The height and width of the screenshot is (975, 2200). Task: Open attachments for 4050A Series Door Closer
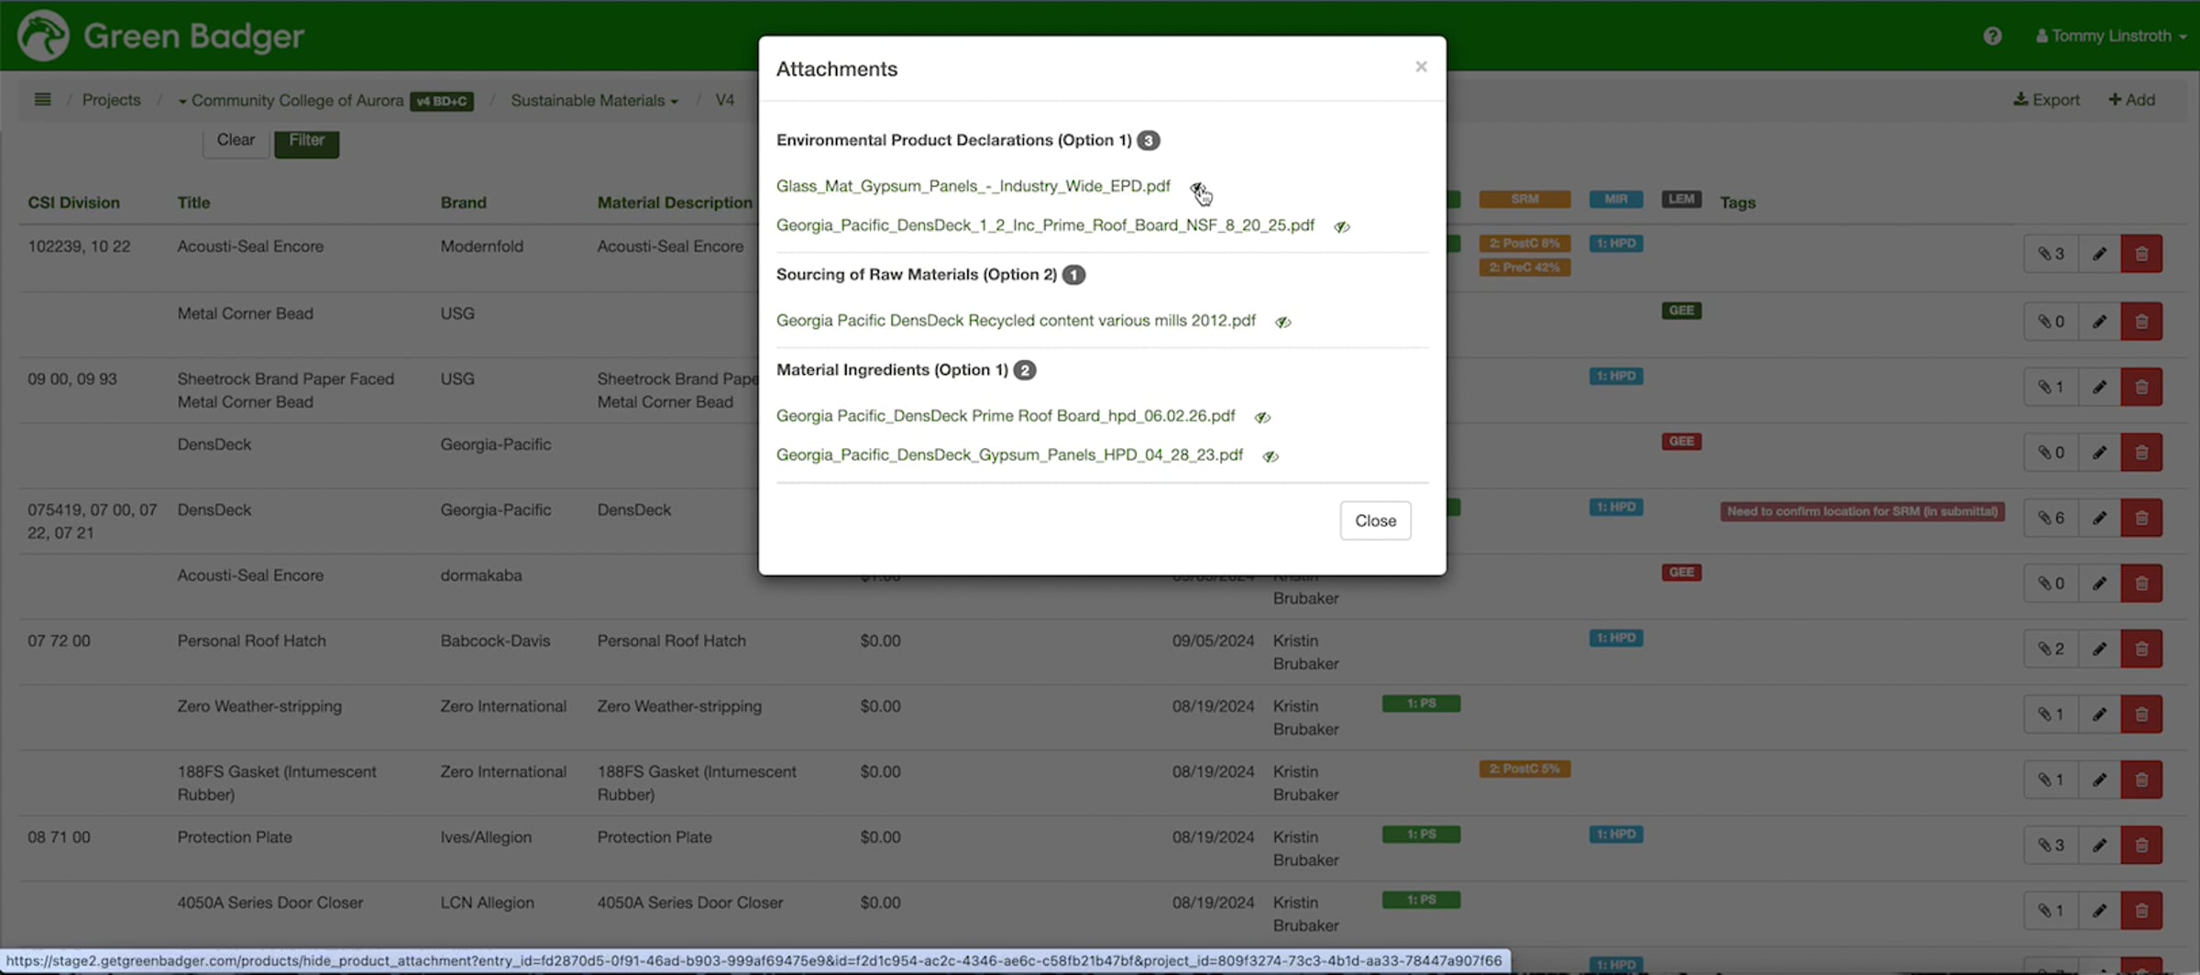point(2051,911)
